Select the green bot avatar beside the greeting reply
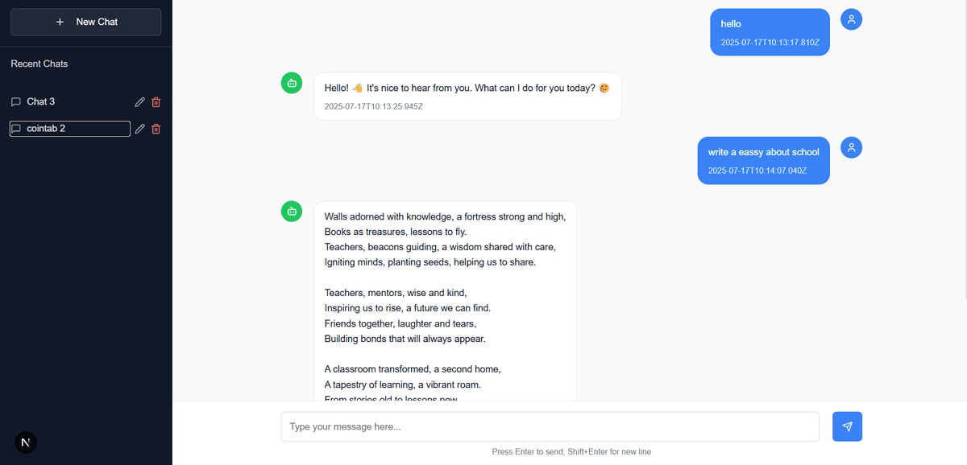The image size is (967, 465). point(292,82)
